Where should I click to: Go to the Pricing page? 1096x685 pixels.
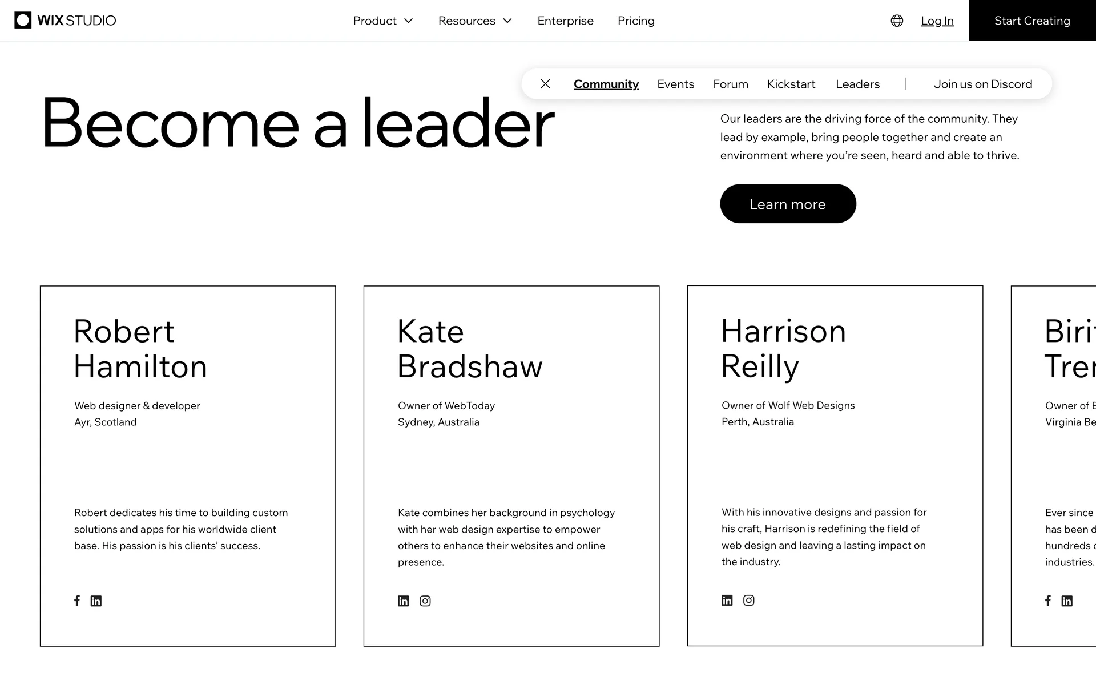point(636,21)
